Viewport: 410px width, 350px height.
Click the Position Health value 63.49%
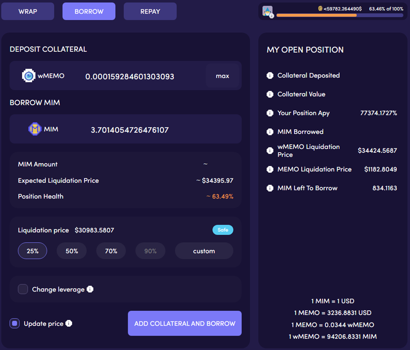[x=223, y=196]
